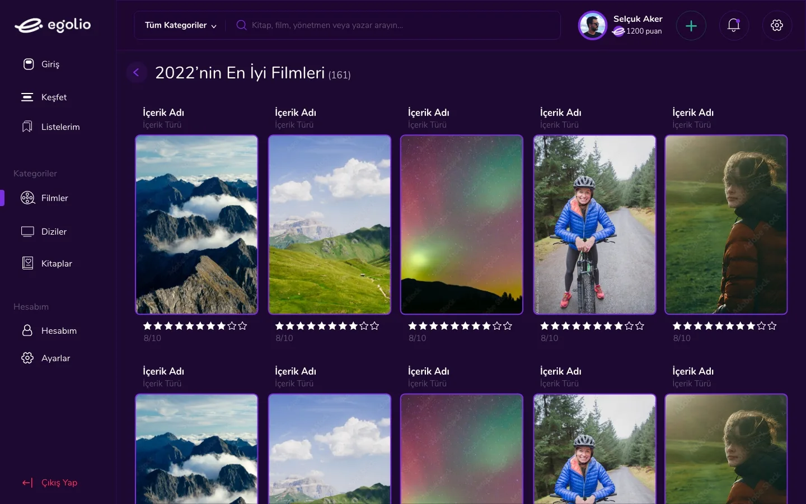Open the Giriş home icon
Viewport: 806px width, 504px height.
pos(28,64)
